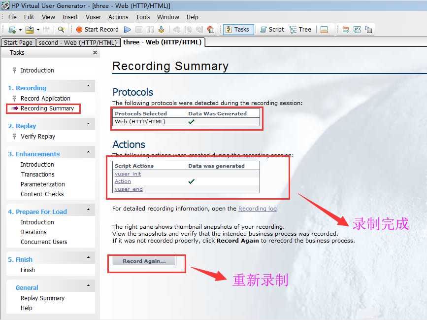427x320 pixels.
Task: Click the red loop arrows toolbar icon
Action: point(346,30)
